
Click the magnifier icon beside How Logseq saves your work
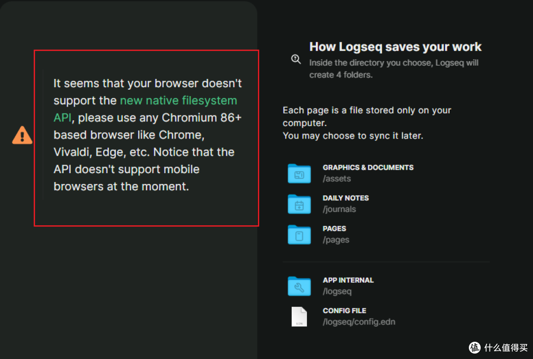click(296, 59)
